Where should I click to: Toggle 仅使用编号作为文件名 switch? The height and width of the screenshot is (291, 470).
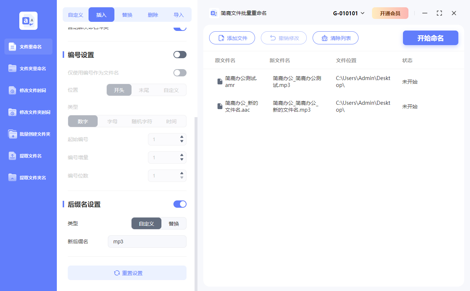(x=180, y=73)
